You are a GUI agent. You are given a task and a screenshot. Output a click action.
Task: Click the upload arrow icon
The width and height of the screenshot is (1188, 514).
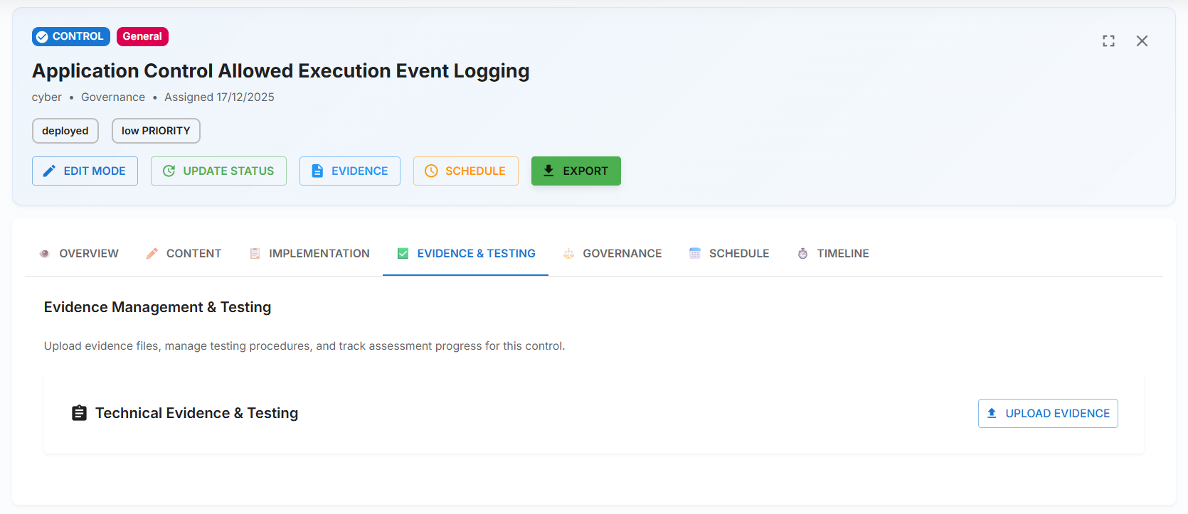pyautogui.click(x=992, y=413)
